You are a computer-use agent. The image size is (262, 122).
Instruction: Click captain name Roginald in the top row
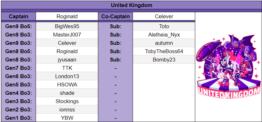click(x=67, y=16)
